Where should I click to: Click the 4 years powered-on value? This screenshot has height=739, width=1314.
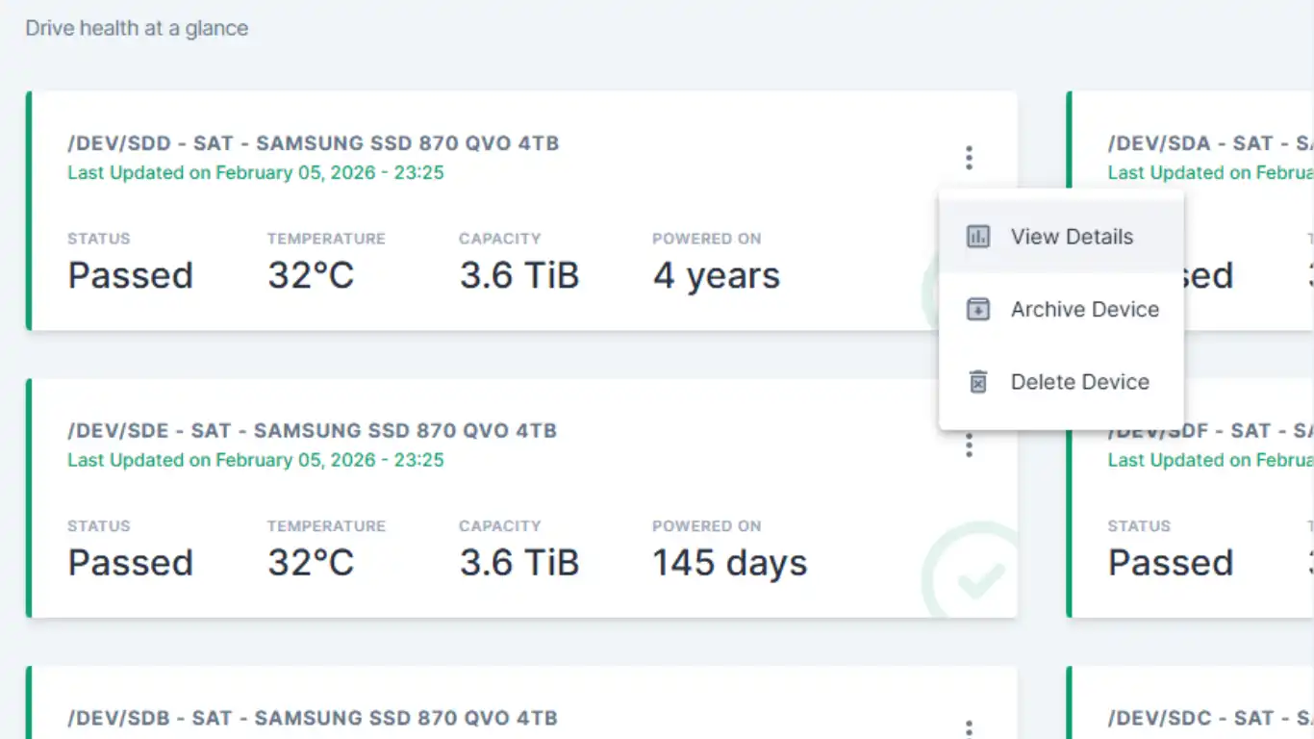716,276
